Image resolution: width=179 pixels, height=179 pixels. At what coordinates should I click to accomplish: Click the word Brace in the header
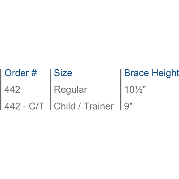(x=136, y=73)
